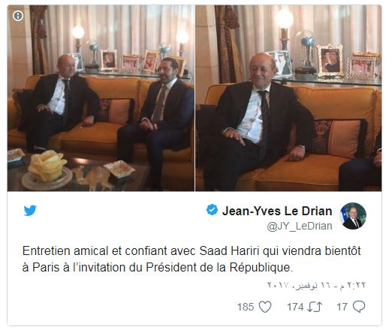Click the time ٢:٢٢ م in the timestamp
The image size is (392, 330).
tap(354, 285)
